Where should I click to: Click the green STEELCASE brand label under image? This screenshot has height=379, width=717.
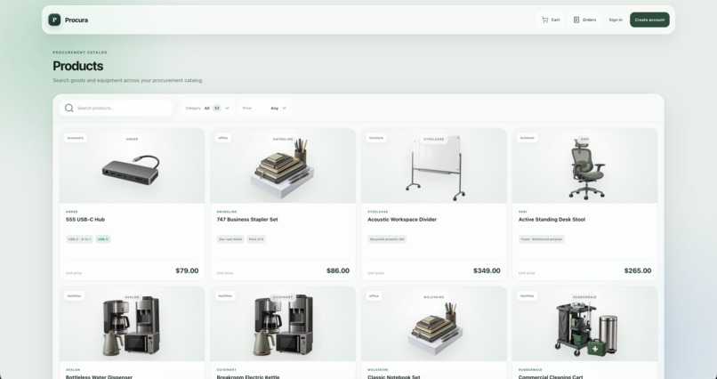378,212
